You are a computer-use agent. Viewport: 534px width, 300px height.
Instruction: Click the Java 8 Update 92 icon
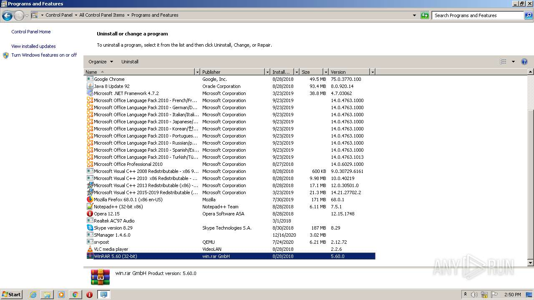coord(90,86)
